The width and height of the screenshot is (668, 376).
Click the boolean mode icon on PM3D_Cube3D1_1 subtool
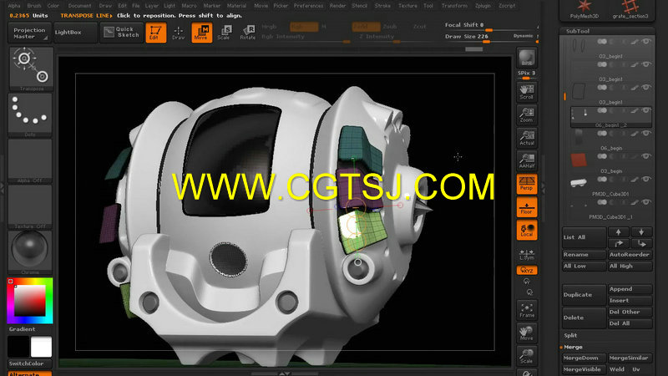602,202
